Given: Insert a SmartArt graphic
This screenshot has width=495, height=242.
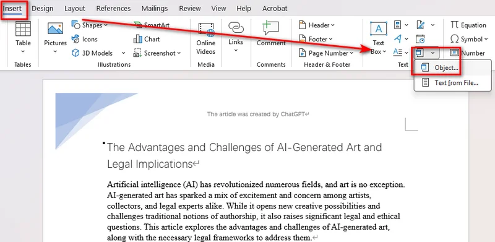Looking at the screenshot, I should pos(152,25).
